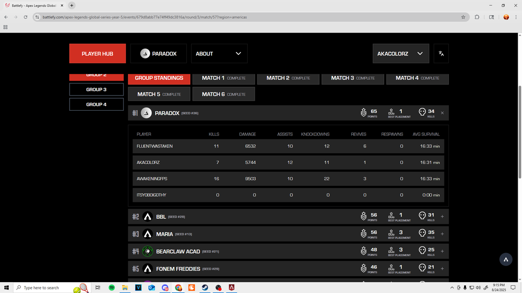The height and width of the screenshot is (293, 522).
Task: Click the Player Hub button
Action: point(97,53)
